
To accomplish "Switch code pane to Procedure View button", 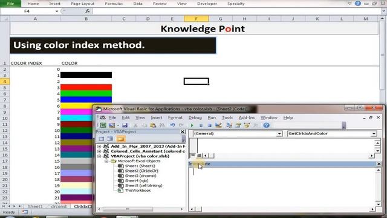I will click(x=193, y=155).
